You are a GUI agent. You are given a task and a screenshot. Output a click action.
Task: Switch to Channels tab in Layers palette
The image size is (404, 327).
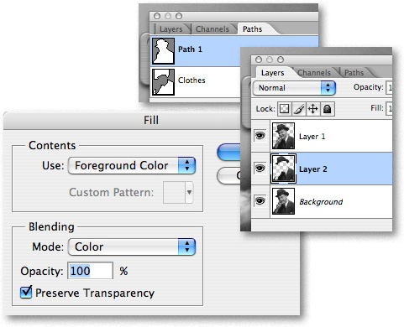click(x=314, y=73)
